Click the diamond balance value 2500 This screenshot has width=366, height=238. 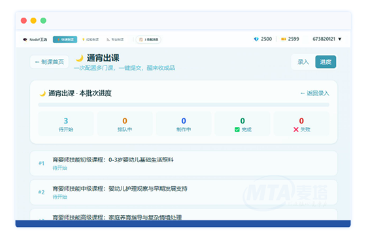click(x=267, y=39)
